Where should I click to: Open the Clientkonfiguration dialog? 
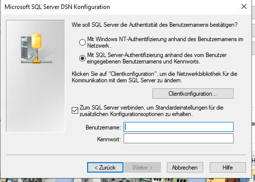pyautogui.click(x=193, y=94)
